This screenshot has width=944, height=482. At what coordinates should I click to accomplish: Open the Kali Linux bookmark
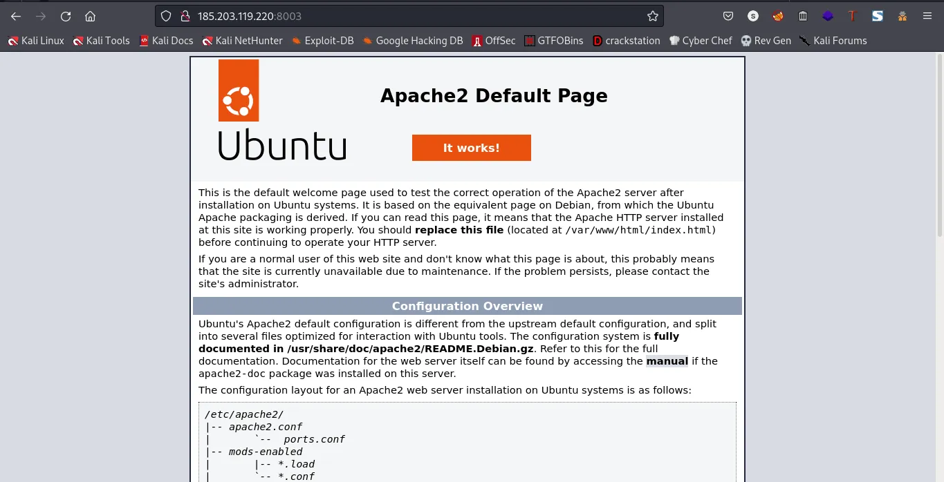pyautogui.click(x=36, y=41)
